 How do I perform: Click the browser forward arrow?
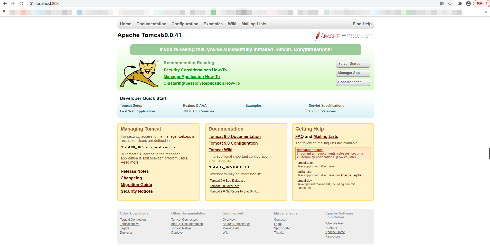point(13,4)
